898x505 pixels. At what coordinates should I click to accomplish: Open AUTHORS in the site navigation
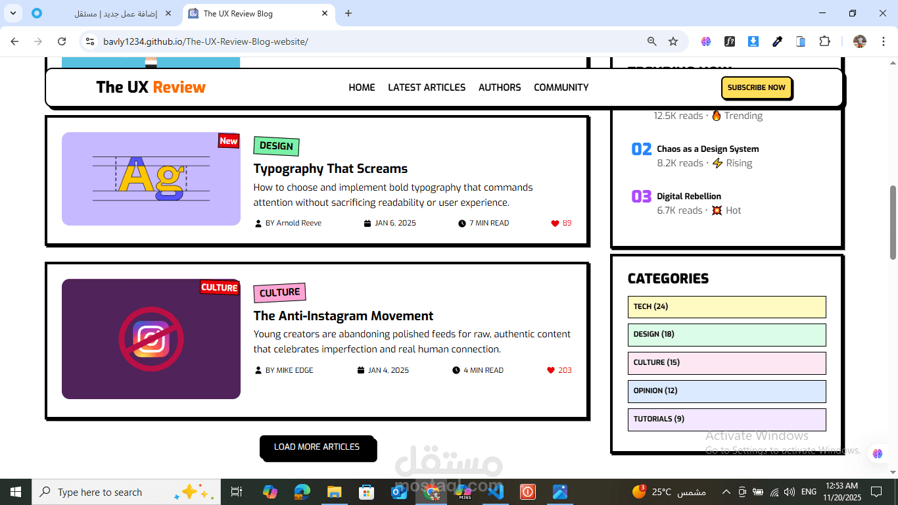[x=500, y=87]
